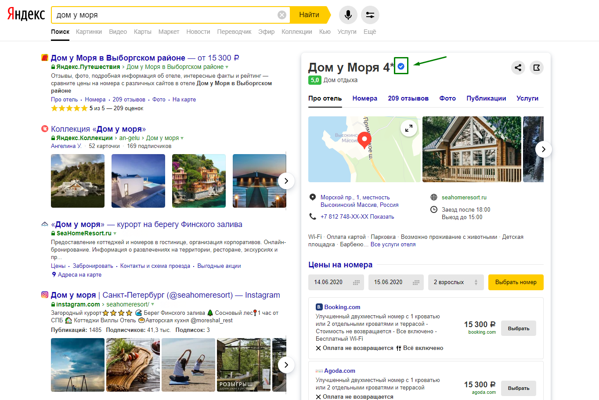Screen dimensions: 599x400
Task: Click the Booking.com logo icon
Action: point(319,307)
